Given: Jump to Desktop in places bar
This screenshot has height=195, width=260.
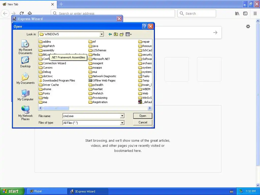Looking at the screenshot, I should [x=25, y=62].
